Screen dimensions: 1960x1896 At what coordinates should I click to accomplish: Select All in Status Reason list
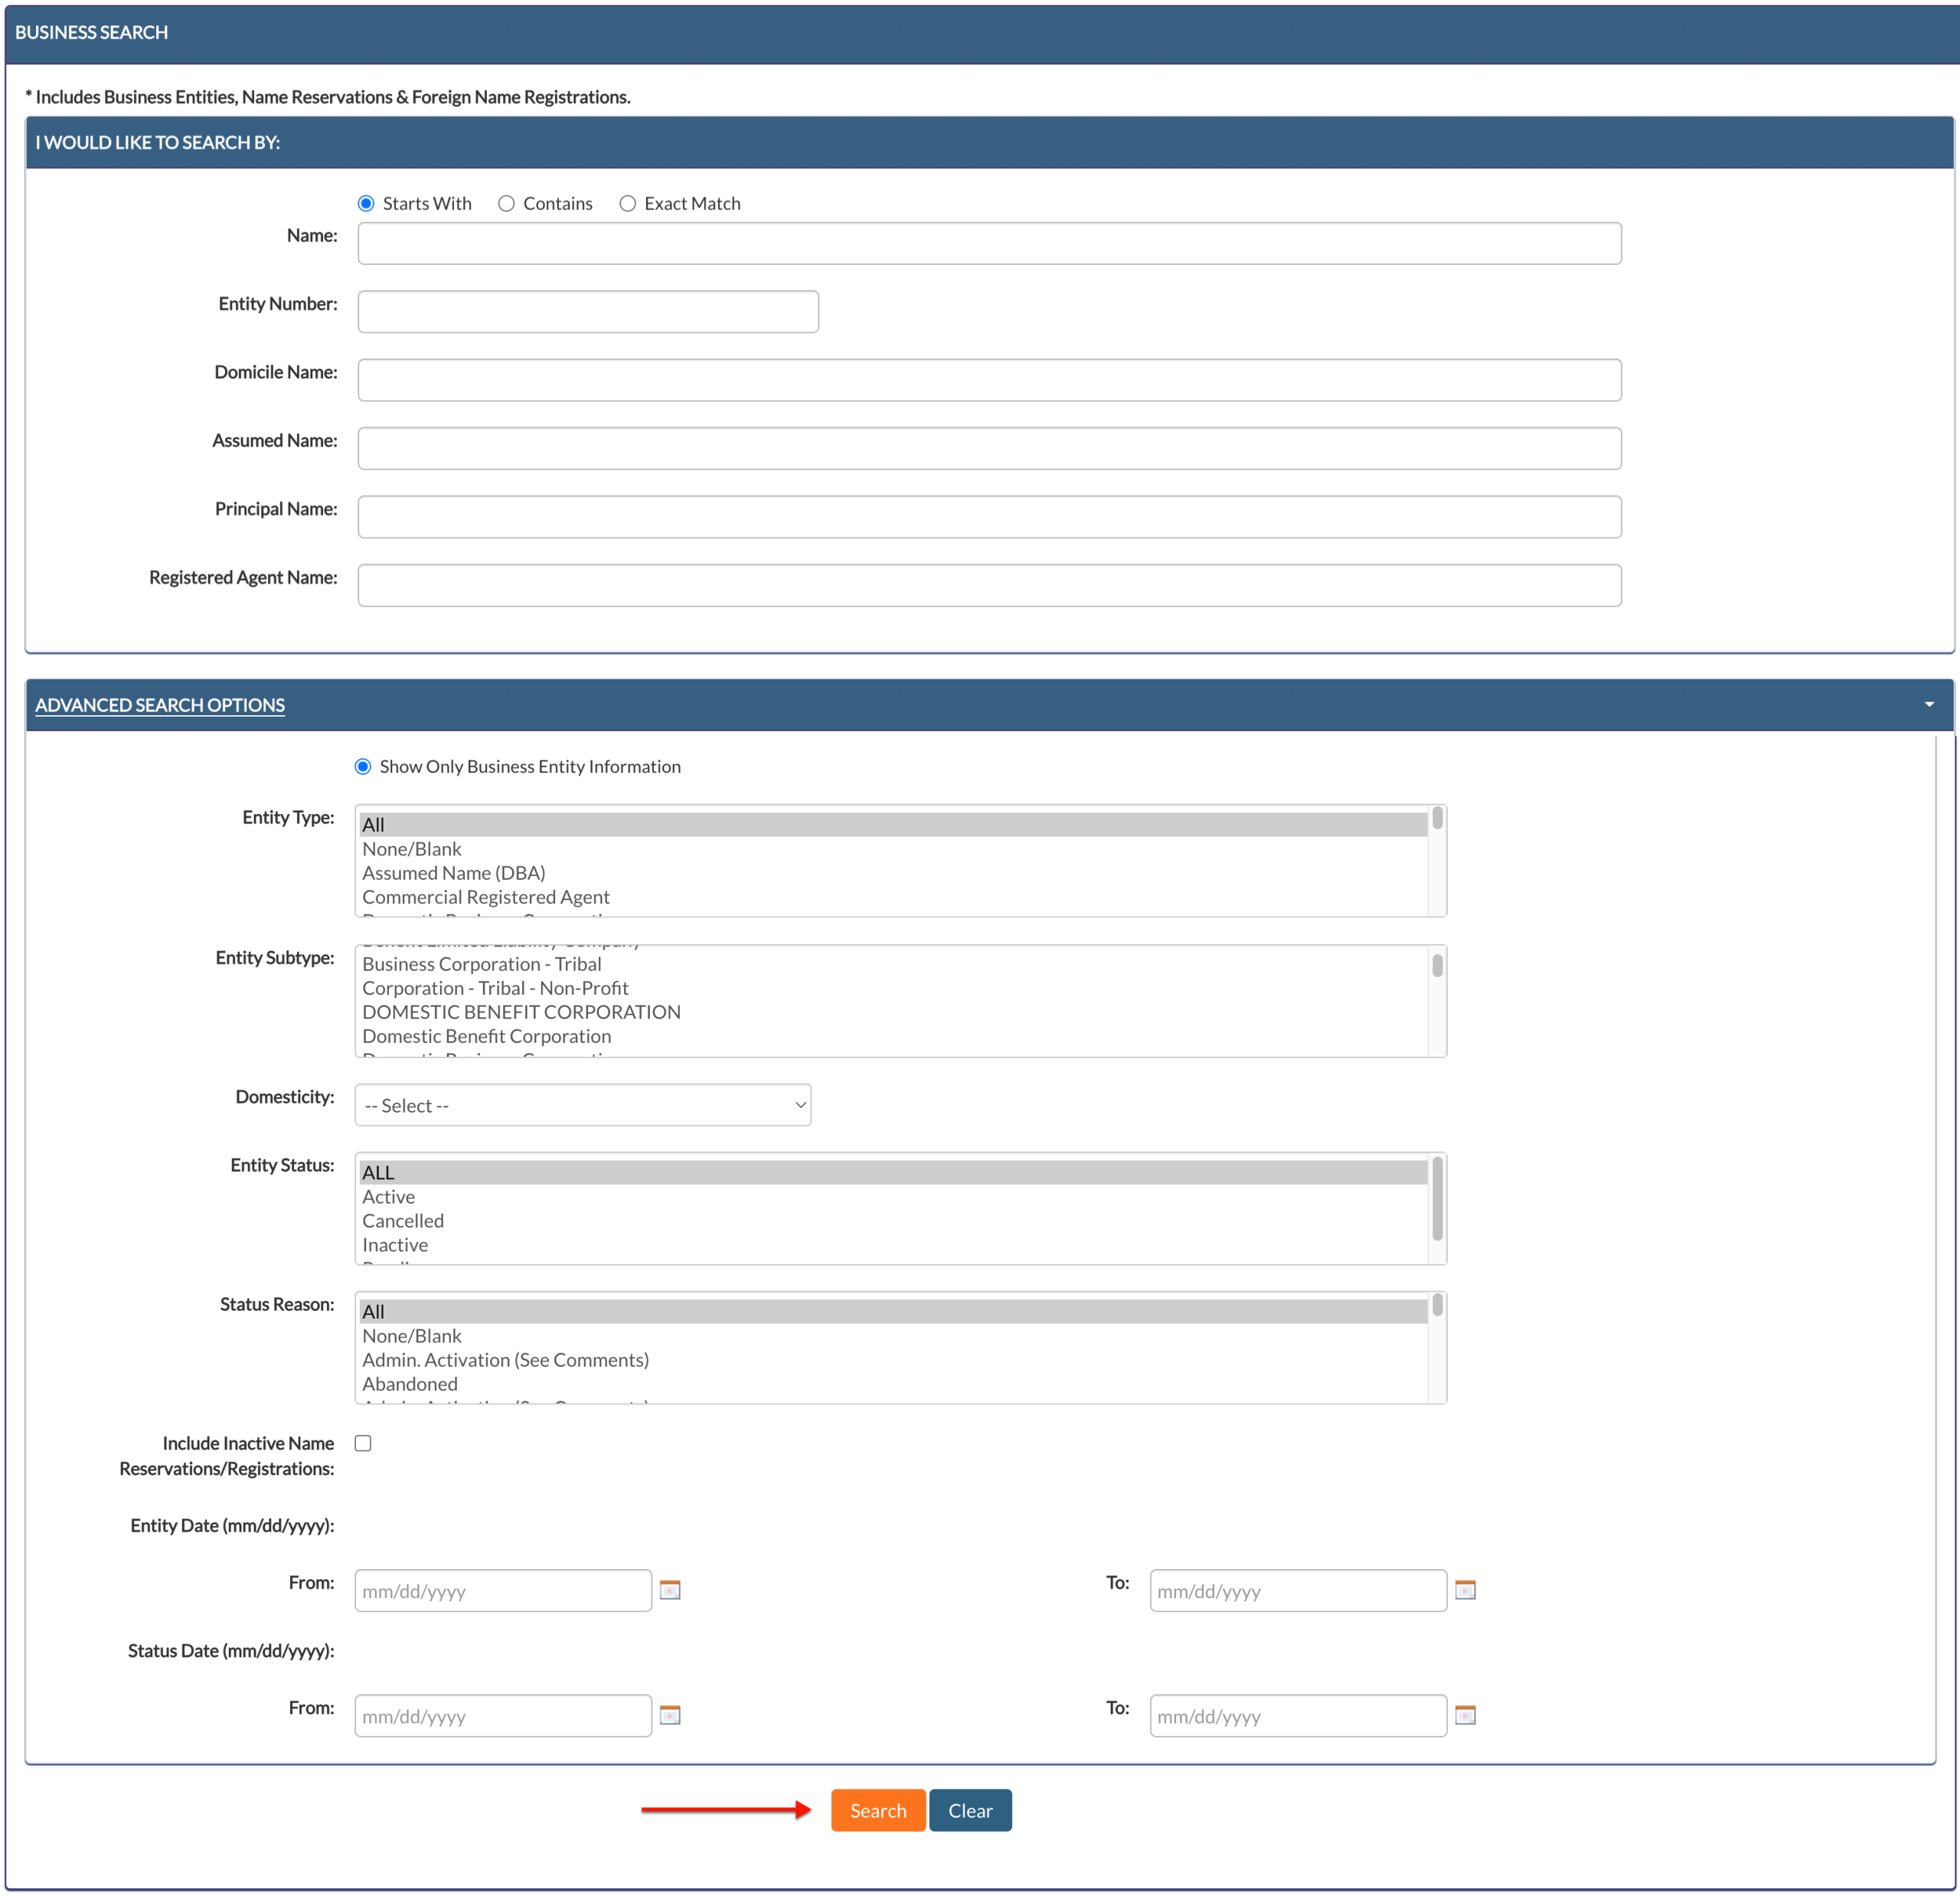tap(893, 1311)
